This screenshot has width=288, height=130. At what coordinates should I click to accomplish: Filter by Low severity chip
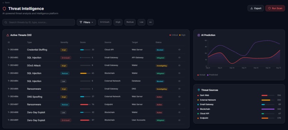point(141,22)
